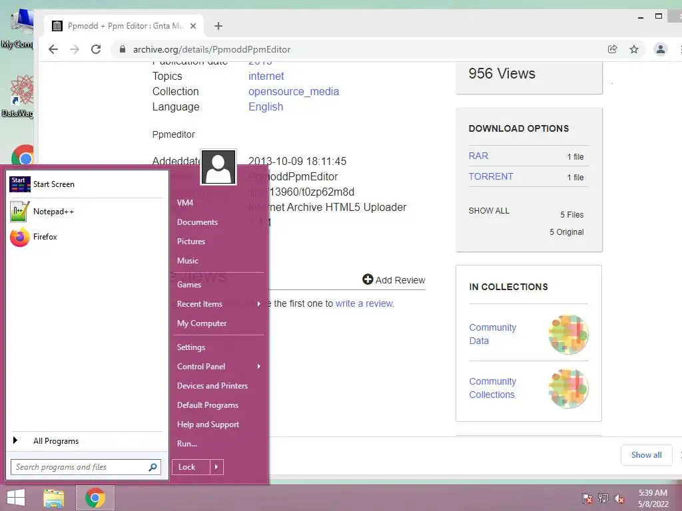This screenshot has width=682, height=511.
Task: Click the Windows Start button
Action: click(x=16, y=498)
